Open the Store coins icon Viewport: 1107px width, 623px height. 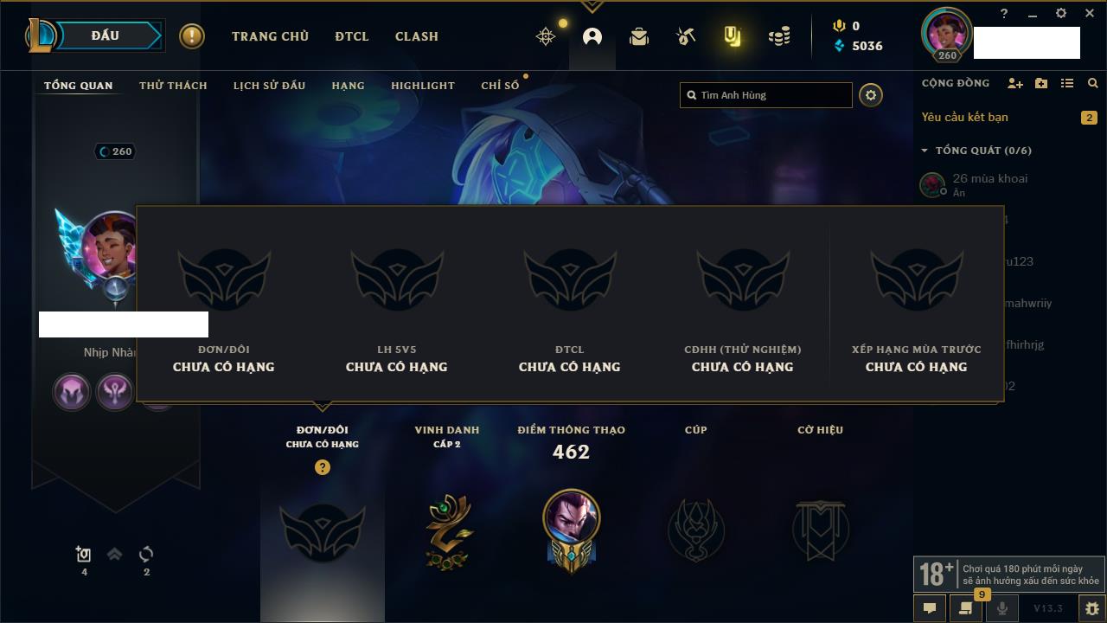779,36
